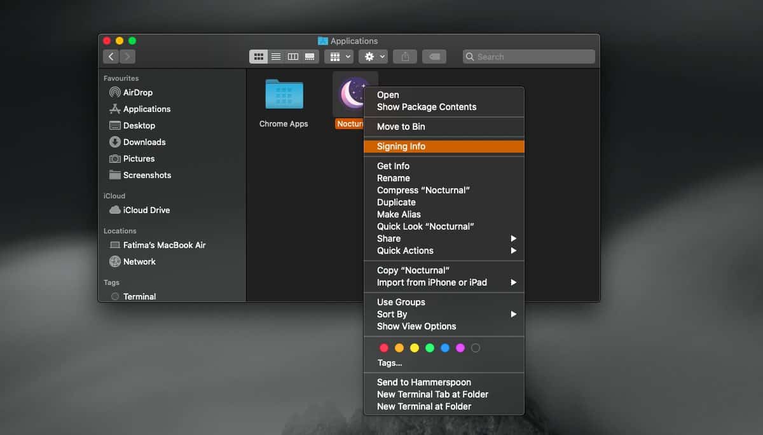Viewport: 763px width, 435px height.
Task: Choose Get Info from context menu
Action: point(444,166)
